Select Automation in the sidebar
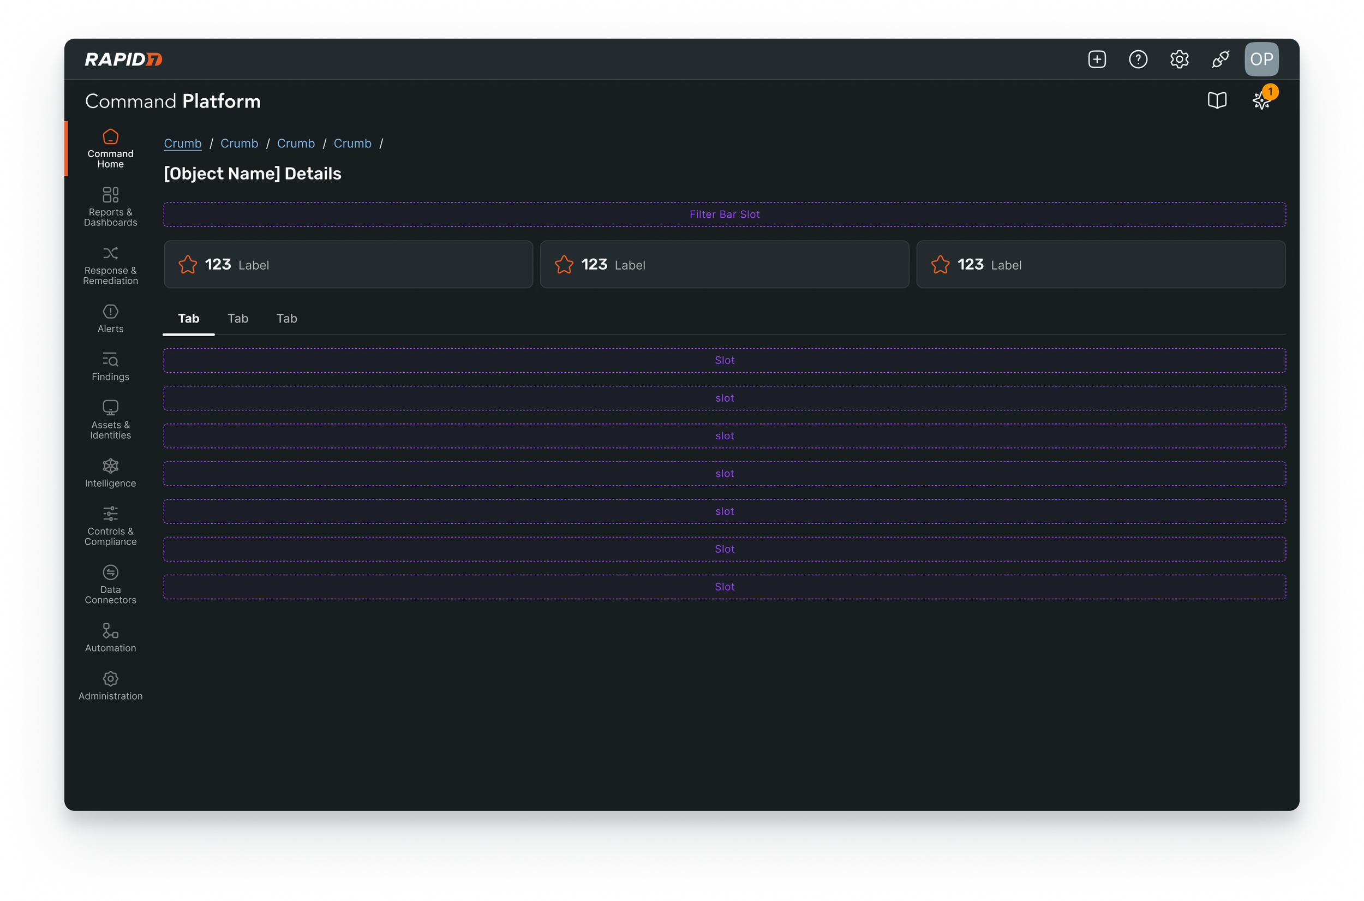The height and width of the screenshot is (901, 1364). [110, 637]
